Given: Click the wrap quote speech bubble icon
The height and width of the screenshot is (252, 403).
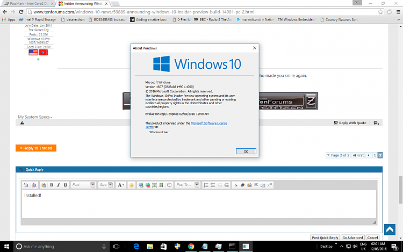Looking at the screenshot, I should click(x=169, y=185).
